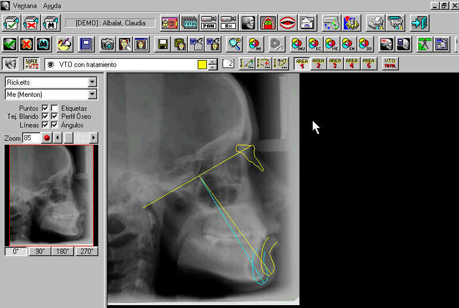Select the AREA 5 button

369,63
